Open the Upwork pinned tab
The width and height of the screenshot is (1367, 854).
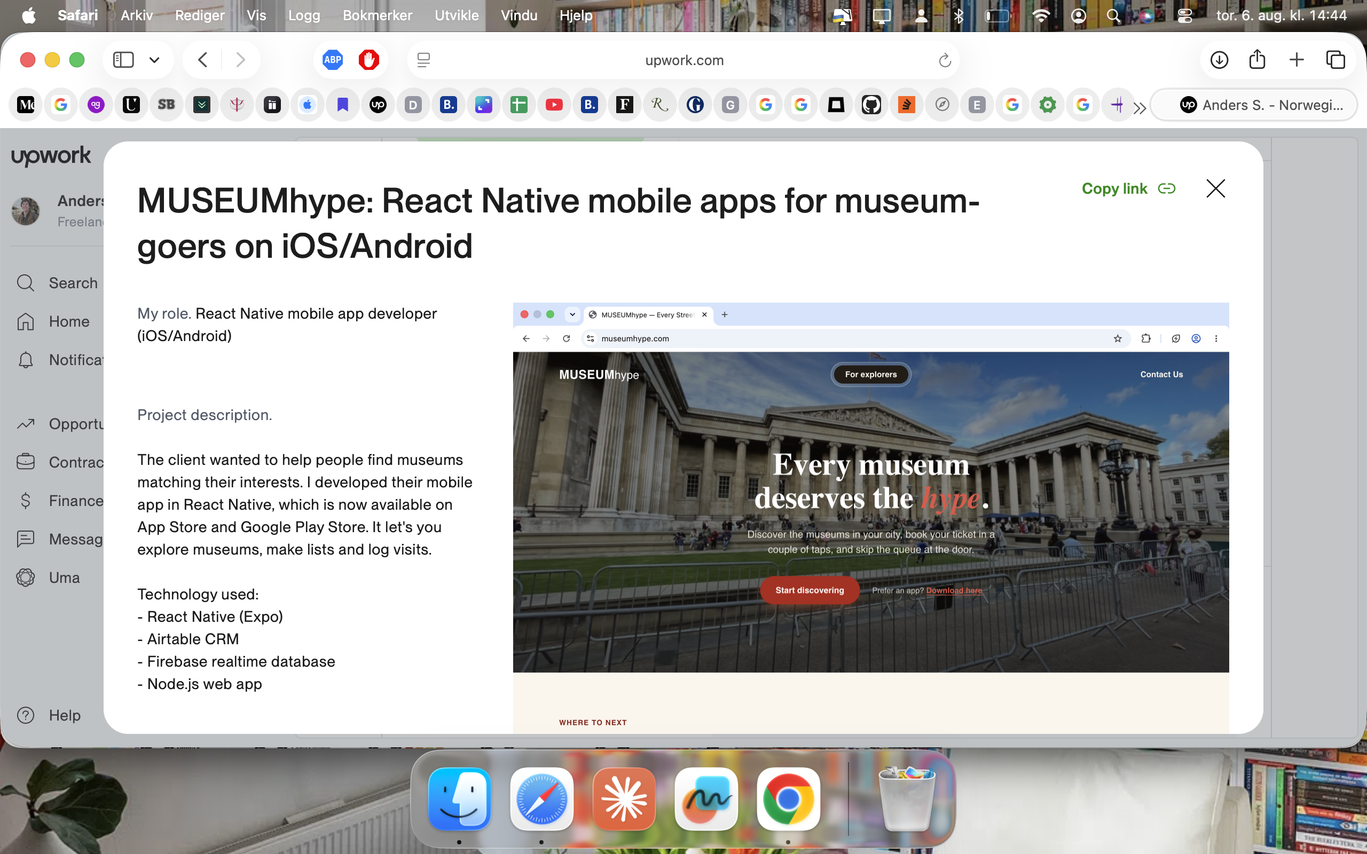point(378,105)
